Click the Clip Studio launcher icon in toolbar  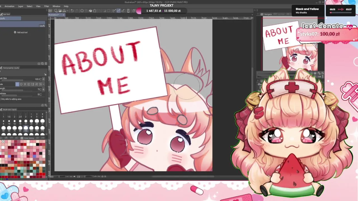click(x=50, y=11)
